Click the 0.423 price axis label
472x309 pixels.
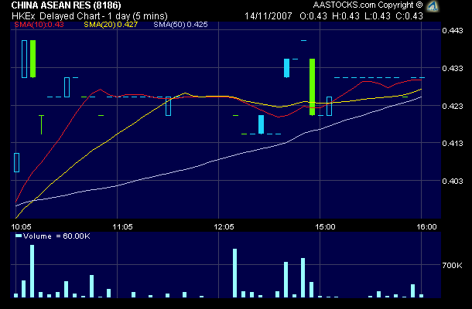pos(453,106)
